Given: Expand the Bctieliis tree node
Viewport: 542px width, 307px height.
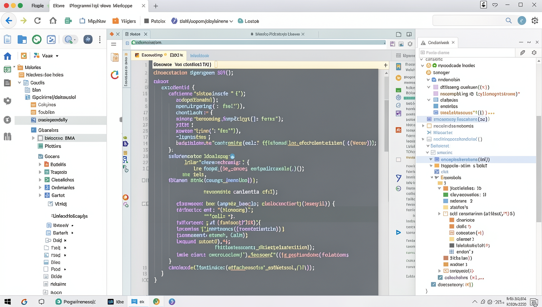Looking at the screenshot, I should click(40, 164).
